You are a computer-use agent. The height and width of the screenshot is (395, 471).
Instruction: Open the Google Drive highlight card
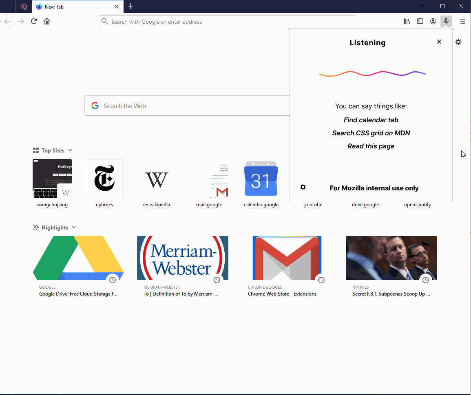(x=78, y=267)
